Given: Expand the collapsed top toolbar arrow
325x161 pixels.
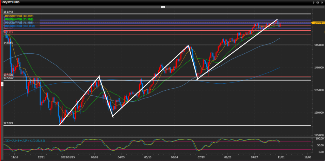Looking at the screenshot, I should coord(162,7).
